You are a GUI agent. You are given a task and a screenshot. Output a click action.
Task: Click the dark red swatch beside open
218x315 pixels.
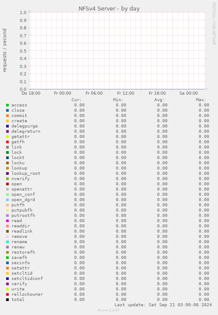(7, 184)
